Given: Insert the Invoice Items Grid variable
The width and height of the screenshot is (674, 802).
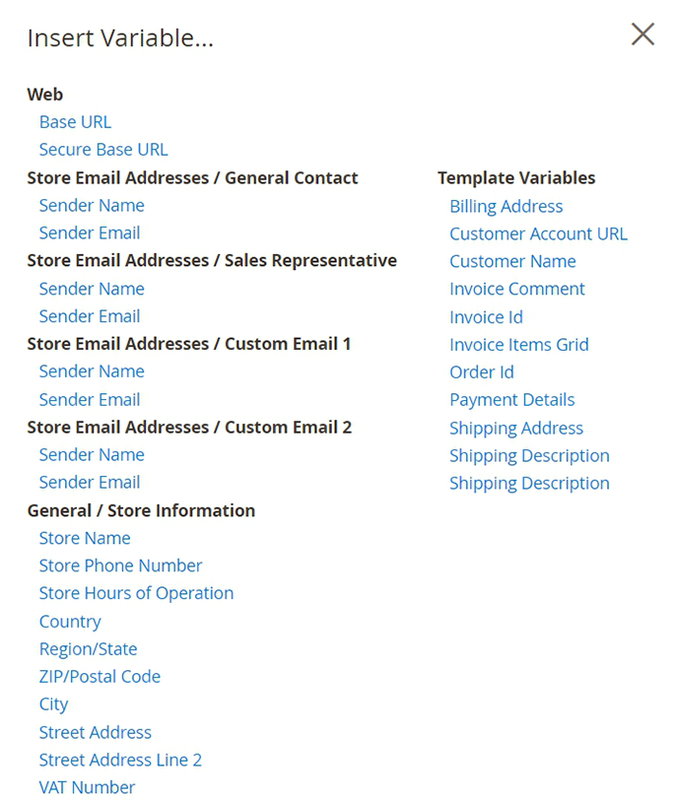Looking at the screenshot, I should click(519, 345).
